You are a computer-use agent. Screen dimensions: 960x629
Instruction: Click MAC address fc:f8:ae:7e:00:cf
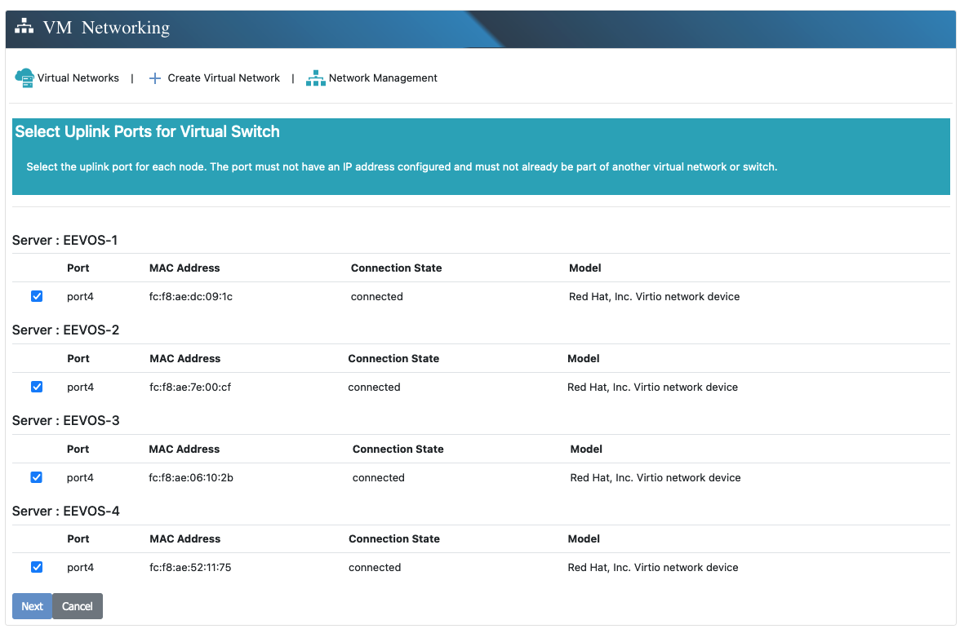click(x=190, y=388)
